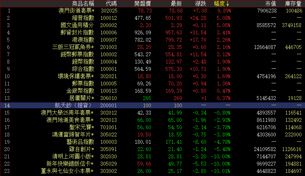Select the 港澳指數 row
Image resolution: width=305 pixels, height=176 pixels.
pos(152,40)
